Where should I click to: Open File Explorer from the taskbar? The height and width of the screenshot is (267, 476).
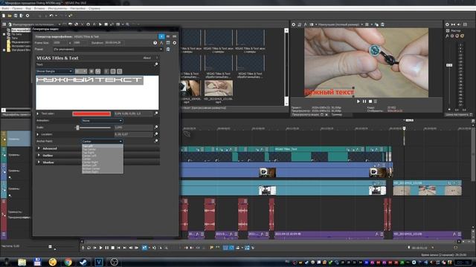pos(22,262)
